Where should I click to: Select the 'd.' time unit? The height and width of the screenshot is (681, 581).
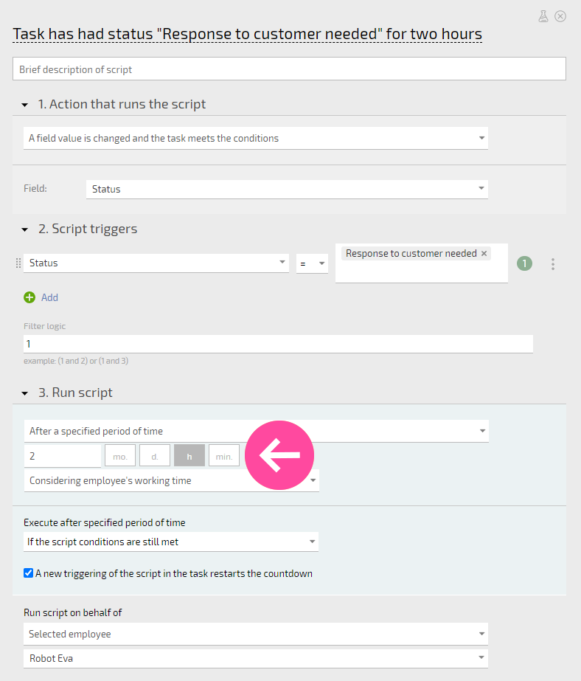click(x=155, y=455)
